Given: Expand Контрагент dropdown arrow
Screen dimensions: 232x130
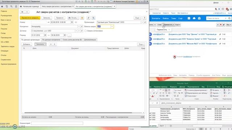Looking at the screenshot, I should 79,26.
